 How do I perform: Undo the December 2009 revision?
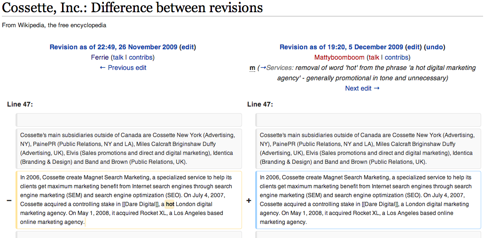click(x=434, y=47)
